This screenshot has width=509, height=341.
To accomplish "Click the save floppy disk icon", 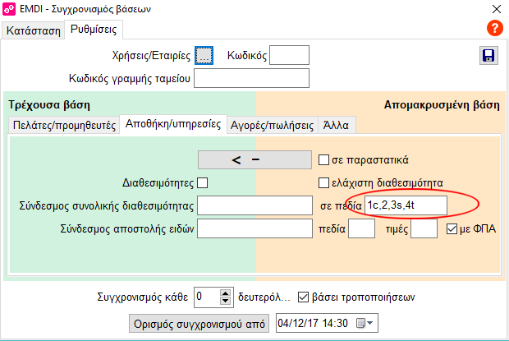I will [x=488, y=56].
